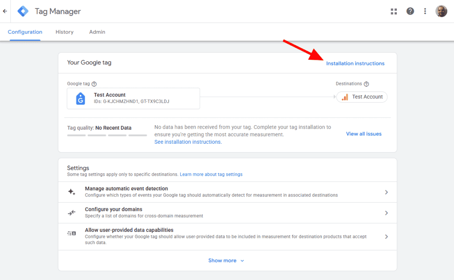Screen dimensions: 454x280
Task: Click the Tag Manager logo icon
Action: point(23,11)
